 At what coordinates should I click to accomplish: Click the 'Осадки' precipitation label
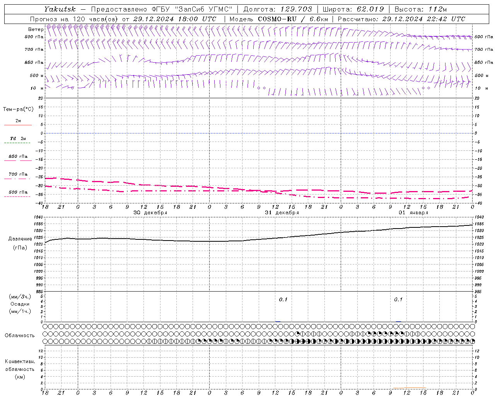20,304
